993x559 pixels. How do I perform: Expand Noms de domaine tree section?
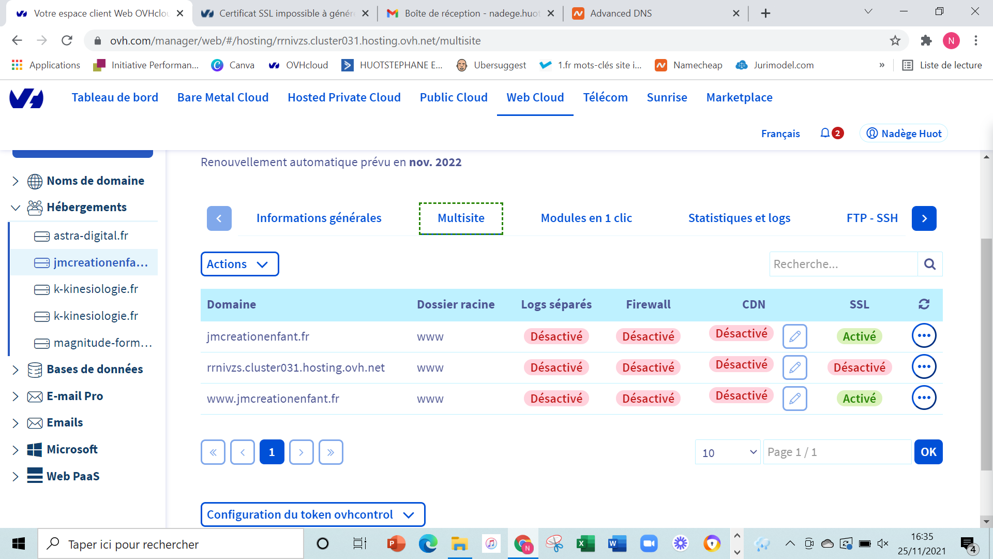pyautogui.click(x=16, y=181)
